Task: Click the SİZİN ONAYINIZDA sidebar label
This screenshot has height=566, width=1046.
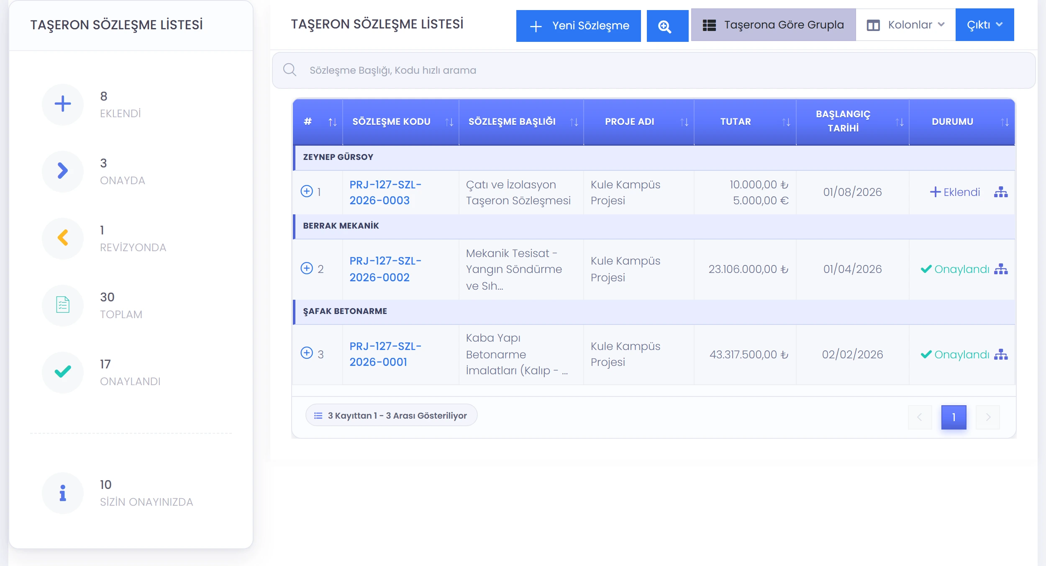Action: tap(146, 502)
